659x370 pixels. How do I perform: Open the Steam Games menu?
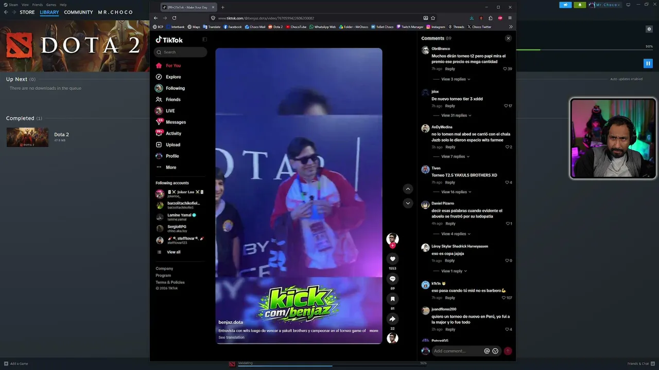pyautogui.click(x=51, y=5)
